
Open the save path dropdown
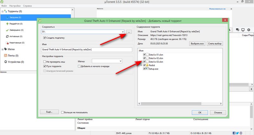122,32
